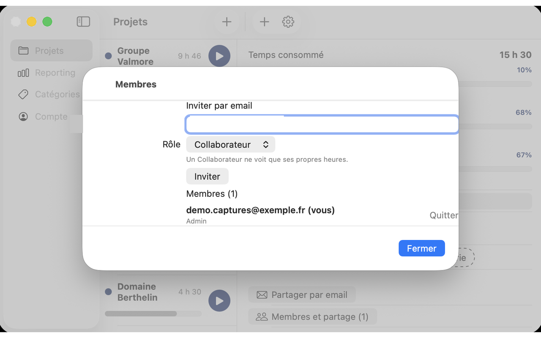This screenshot has width=541, height=338.
Task: Open Membres et partage (1)
Action: tap(312, 316)
